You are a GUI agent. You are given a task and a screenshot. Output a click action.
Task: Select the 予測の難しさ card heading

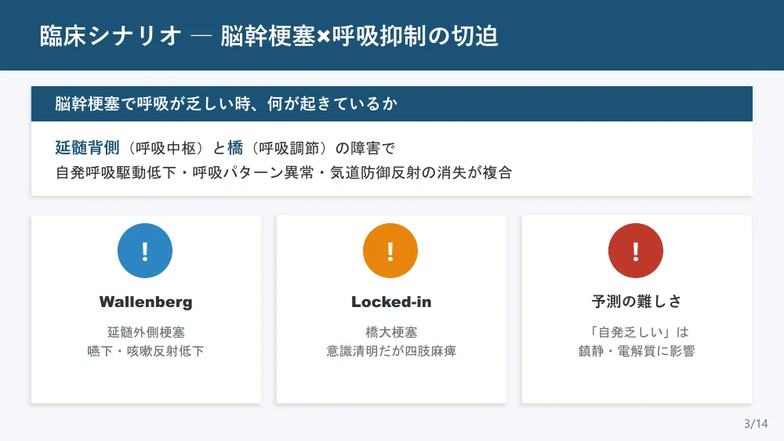click(x=637, y=301)
